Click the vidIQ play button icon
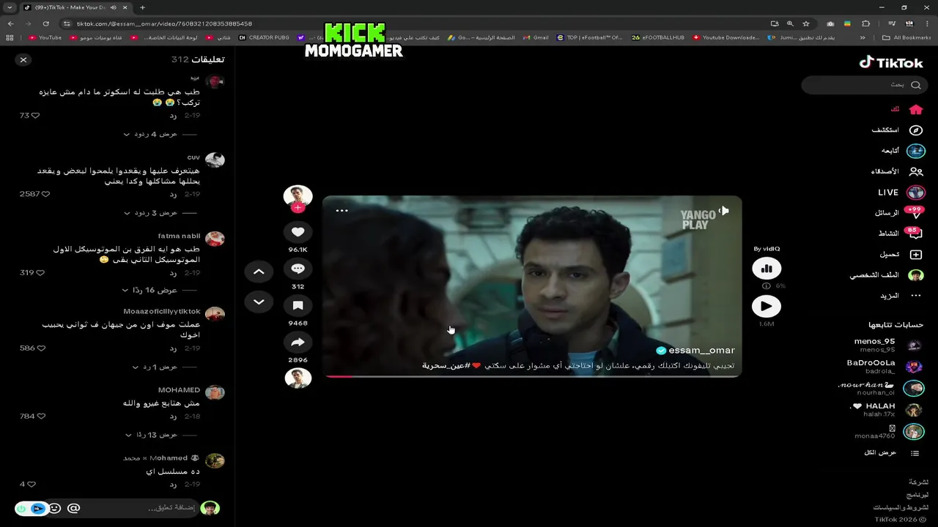 pos(767,306)
